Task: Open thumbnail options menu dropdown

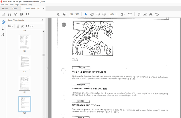Action: coord(11,26)
